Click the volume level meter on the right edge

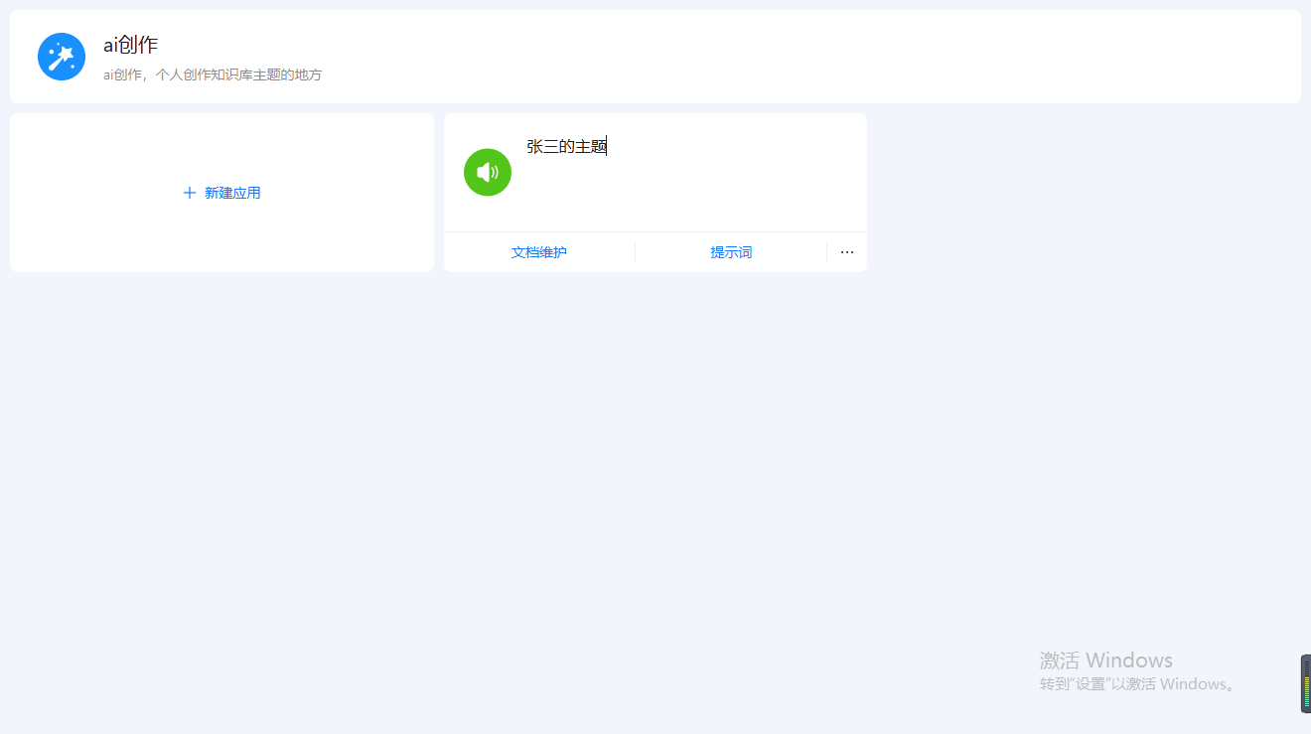pyautogui.click(x=1305, y=682)
